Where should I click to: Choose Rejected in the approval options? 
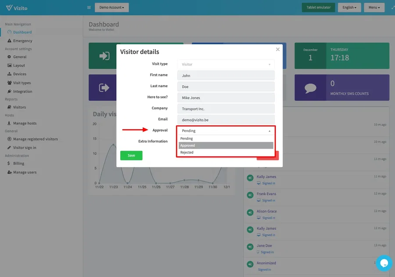click(x=226, y=153)
